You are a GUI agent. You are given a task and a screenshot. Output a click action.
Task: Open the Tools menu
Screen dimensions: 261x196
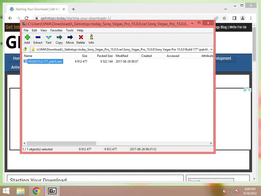(70, 30)
